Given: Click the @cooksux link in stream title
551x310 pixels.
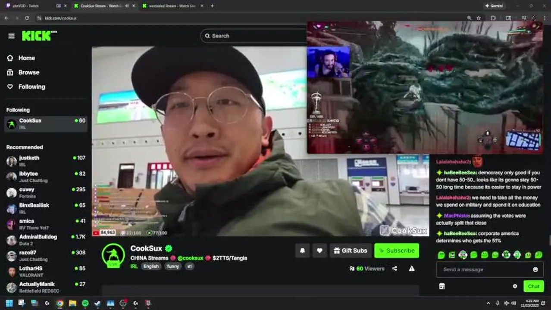Looking at the screenshot, I should (x=190, y=258).
